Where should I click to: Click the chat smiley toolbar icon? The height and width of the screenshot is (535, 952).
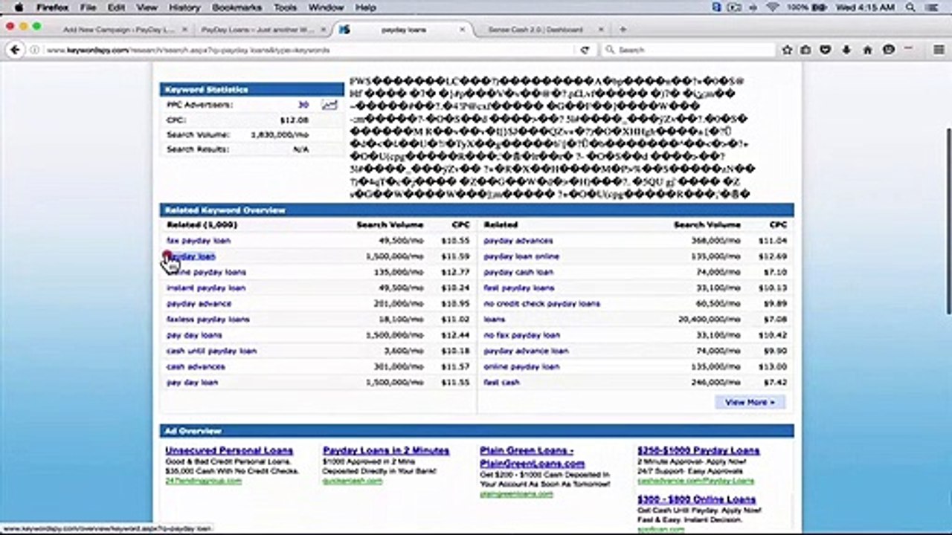click(889, 50)
